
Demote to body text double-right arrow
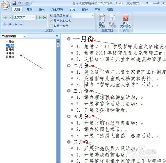[x=44, y=17]
